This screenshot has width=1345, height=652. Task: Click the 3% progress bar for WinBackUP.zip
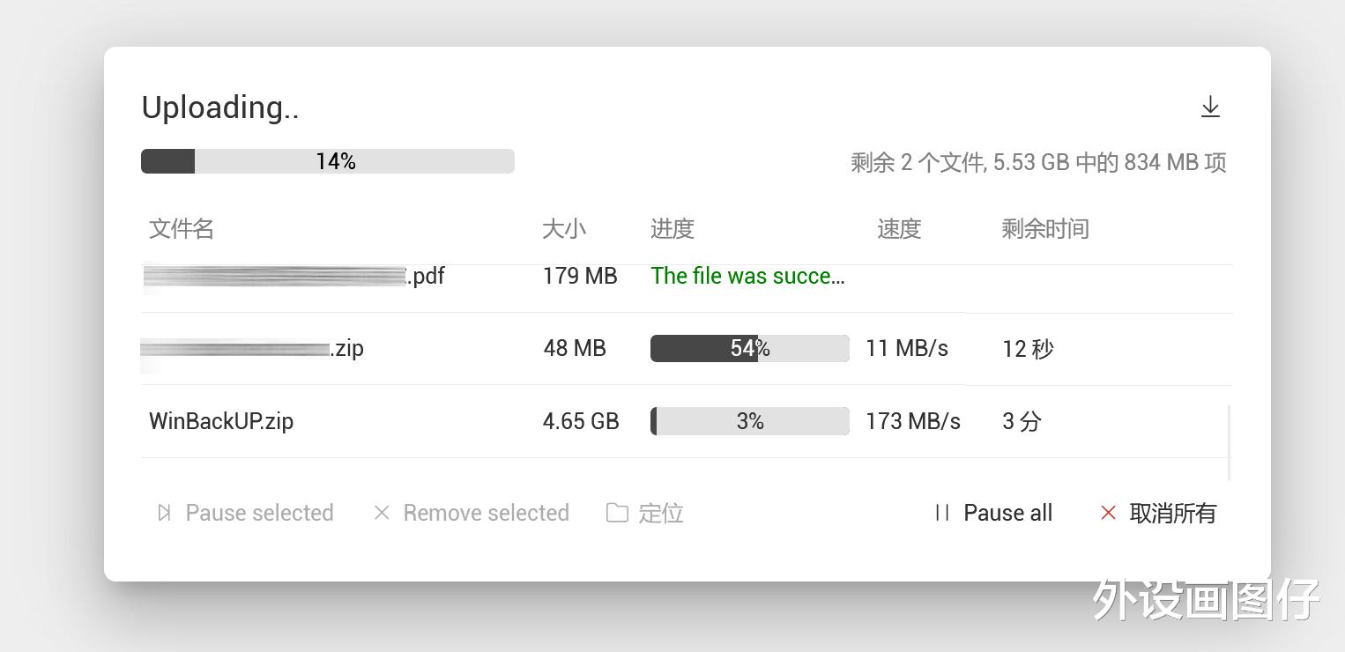point(749,420)
